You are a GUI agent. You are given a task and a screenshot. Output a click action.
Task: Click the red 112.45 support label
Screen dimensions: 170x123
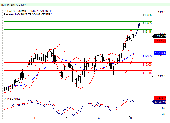(x=147, y=73)
